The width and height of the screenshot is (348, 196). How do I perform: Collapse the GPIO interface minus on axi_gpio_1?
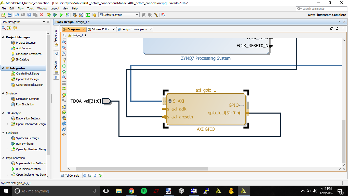(x=242, y=105)
